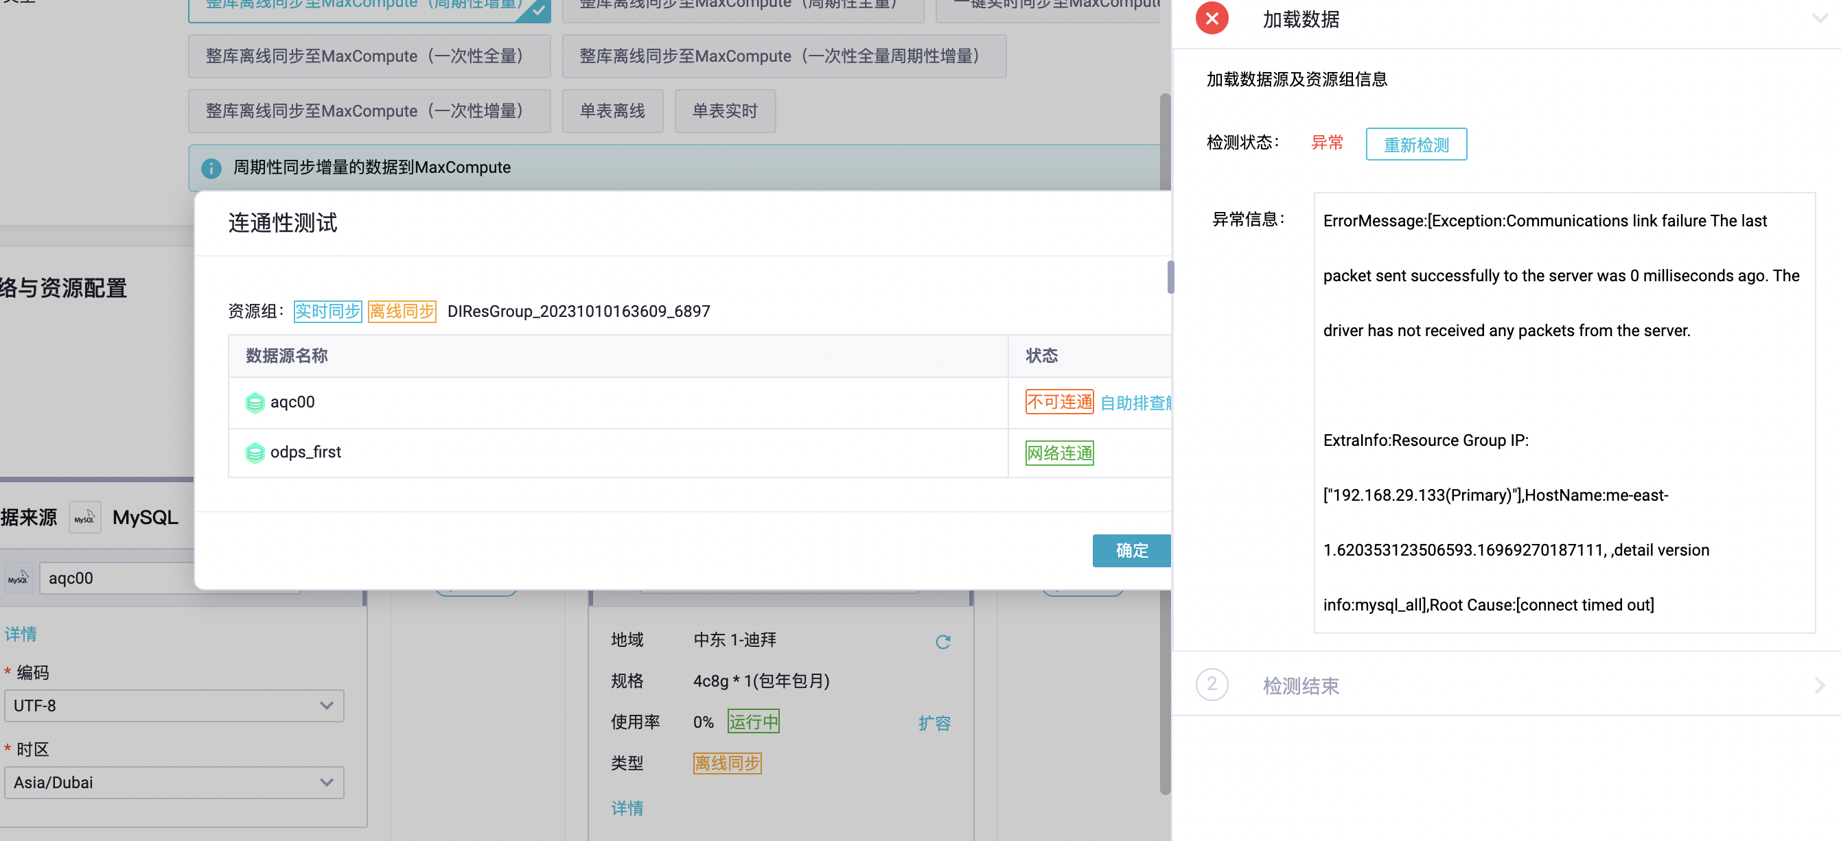1841x841 pixels.
Task: Open the 自助排查 link for aqc00
Action: pyautogui.click(x=1135, y=403)
